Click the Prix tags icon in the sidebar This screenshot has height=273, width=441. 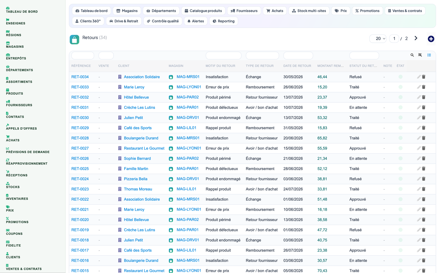[x=8, y=207]
